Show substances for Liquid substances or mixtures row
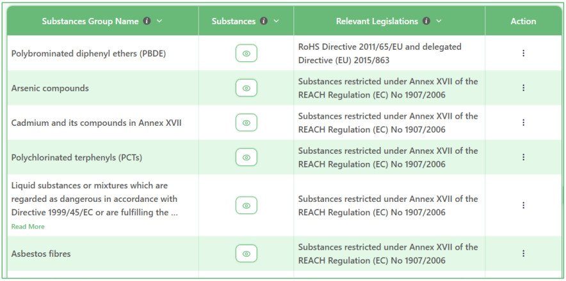This screenshot has width=566, height=281. pyautogui.click(x=247, y=206)
